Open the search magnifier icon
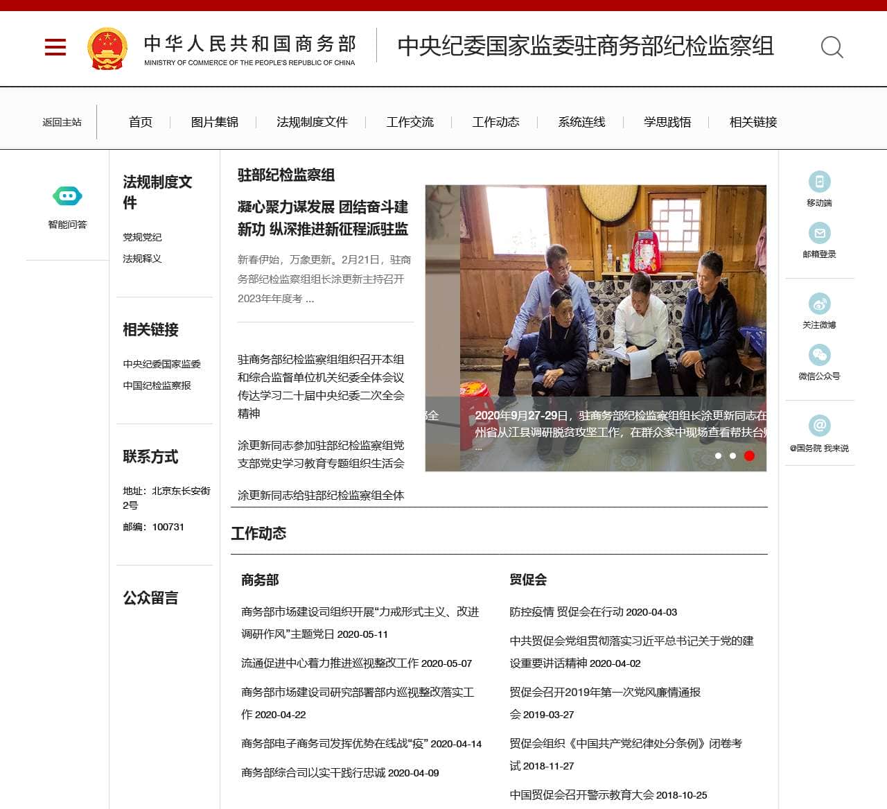 click(x=833, y=47)
